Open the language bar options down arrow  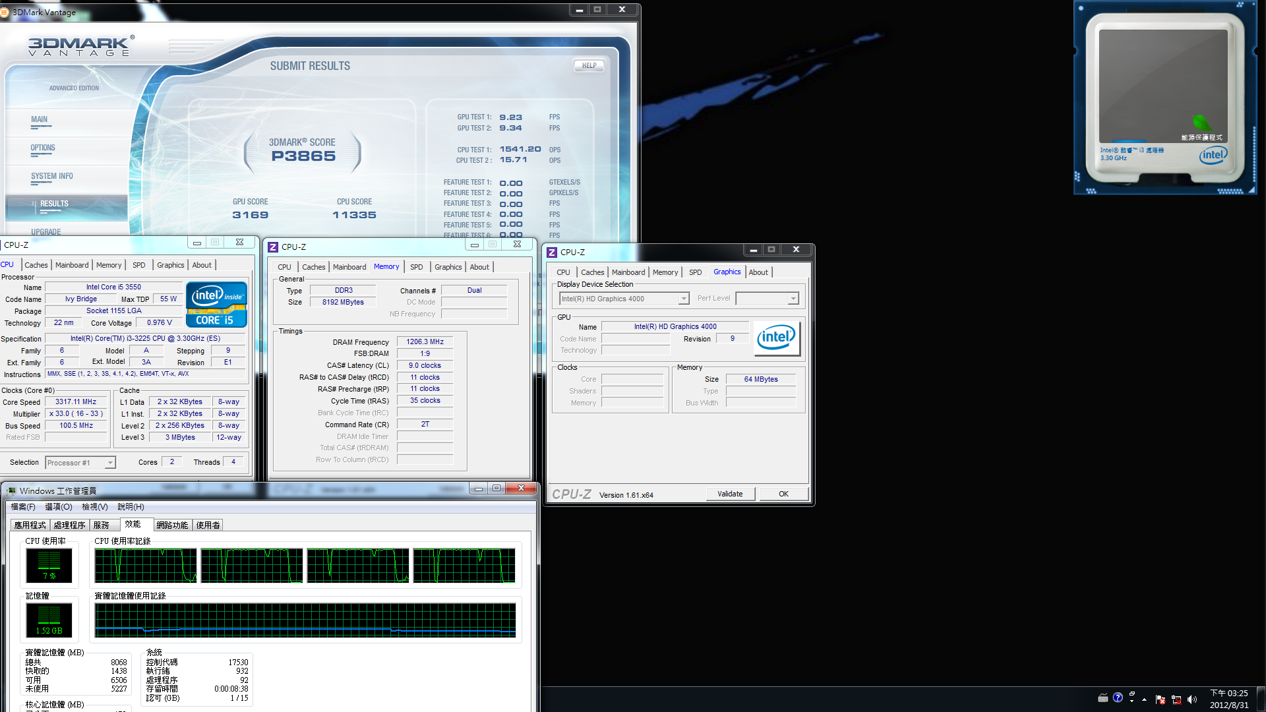pyautogui.click(x=1132, y=702)
